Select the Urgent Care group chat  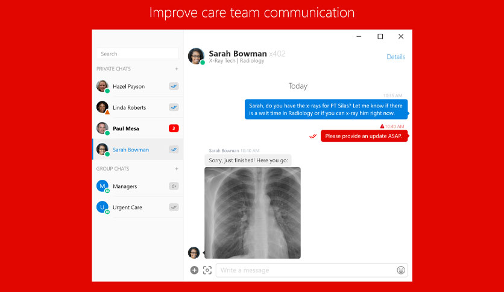(137, 207)
